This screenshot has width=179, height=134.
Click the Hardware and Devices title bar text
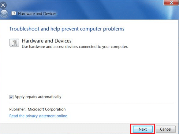[x=37, y=14]
